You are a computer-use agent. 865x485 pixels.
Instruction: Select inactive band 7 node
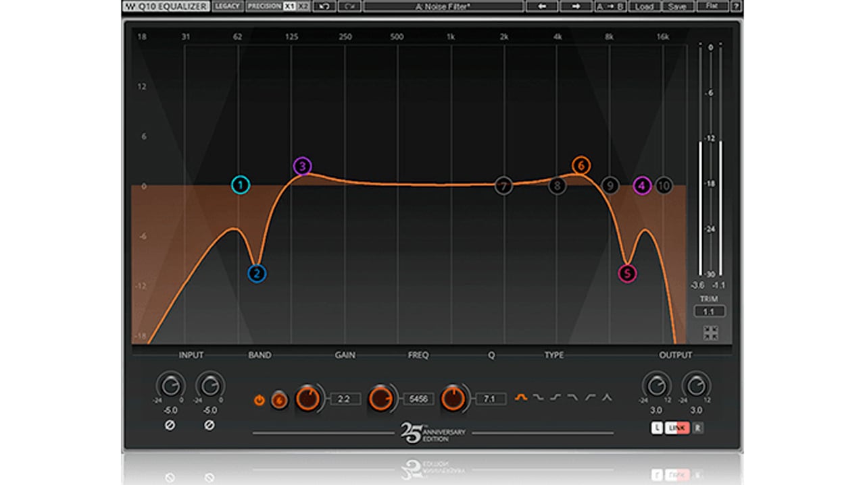coord(503,186)
